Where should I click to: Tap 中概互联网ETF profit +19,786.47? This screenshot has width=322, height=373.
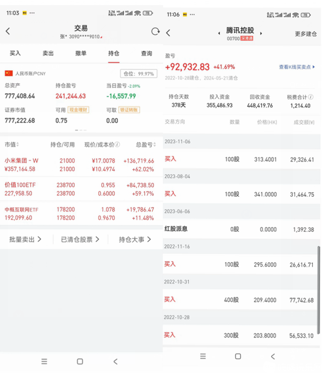click(140, 210)
